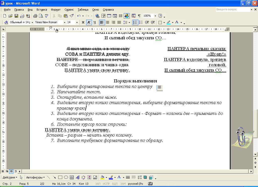Toggle the Drawing toolbar icon
The image size is (258, 187).
(x=126, y=16)
